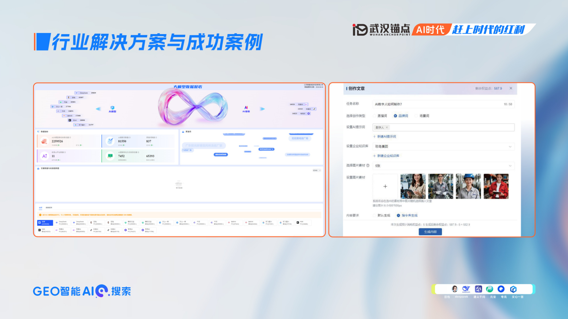568x319 pixels.
Task: Click the 文心一言 ranking entry
Action: click(61, 107)
